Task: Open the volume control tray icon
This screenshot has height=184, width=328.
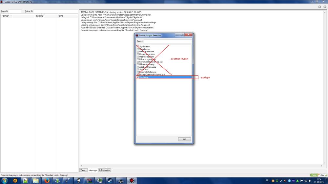Action: pyautogui.click(x=310, y=181)
